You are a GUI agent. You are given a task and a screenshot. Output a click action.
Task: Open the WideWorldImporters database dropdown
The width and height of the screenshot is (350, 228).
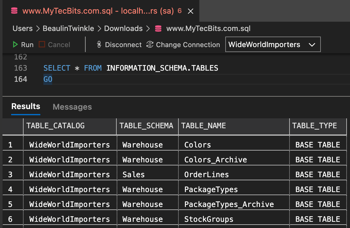273,44
